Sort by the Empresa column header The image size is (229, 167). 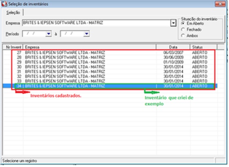tap(90, 47)
